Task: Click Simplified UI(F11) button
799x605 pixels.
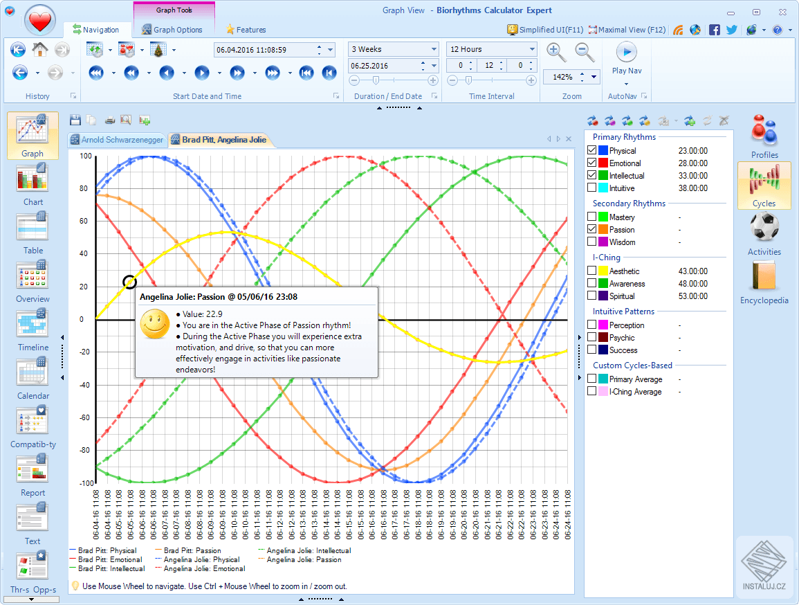Action: coord(545,30)
